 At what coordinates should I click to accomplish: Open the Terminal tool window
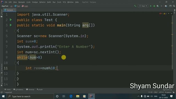30,90
